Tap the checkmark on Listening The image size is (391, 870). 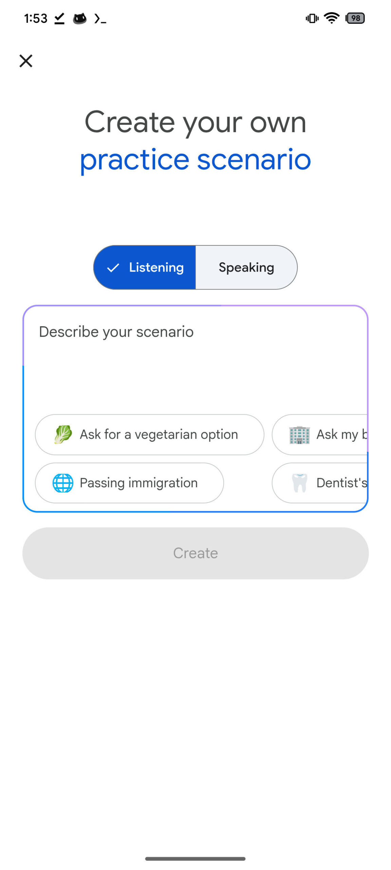pyautogui.click(x=113, y=268)
